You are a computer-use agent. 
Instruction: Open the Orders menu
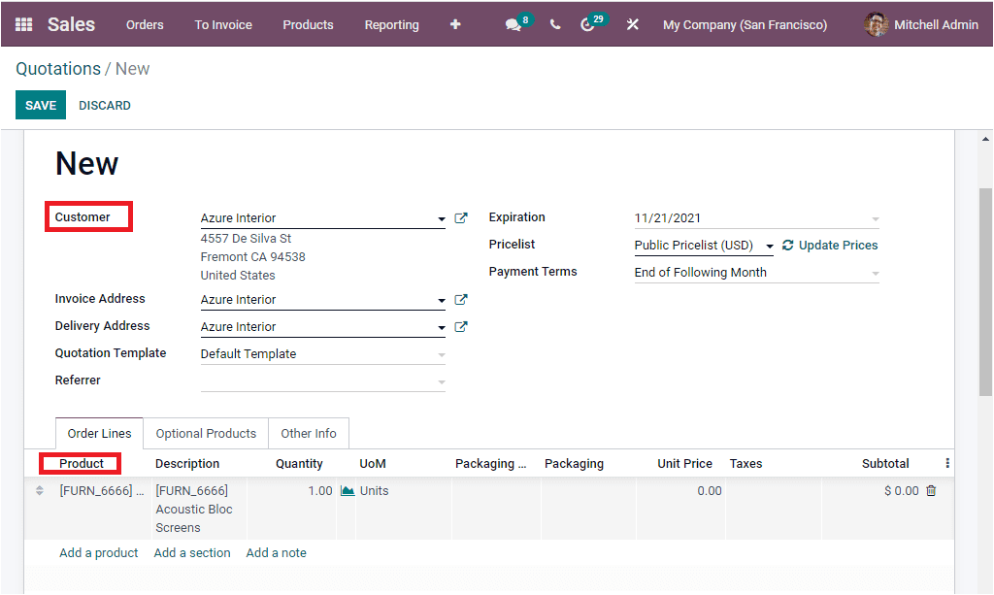[145, 24]
